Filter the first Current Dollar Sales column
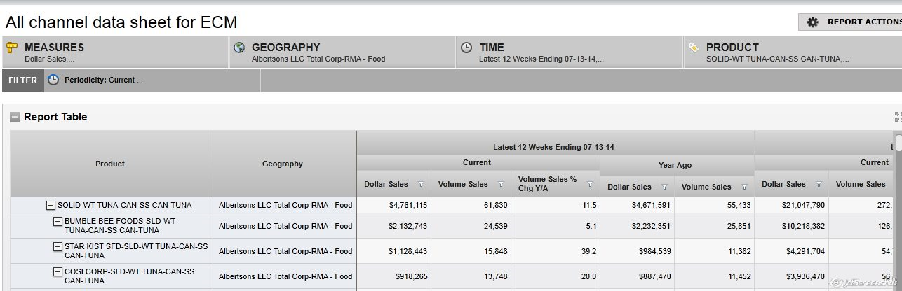This screenshot has width=902, height=291. coord(421,185)
